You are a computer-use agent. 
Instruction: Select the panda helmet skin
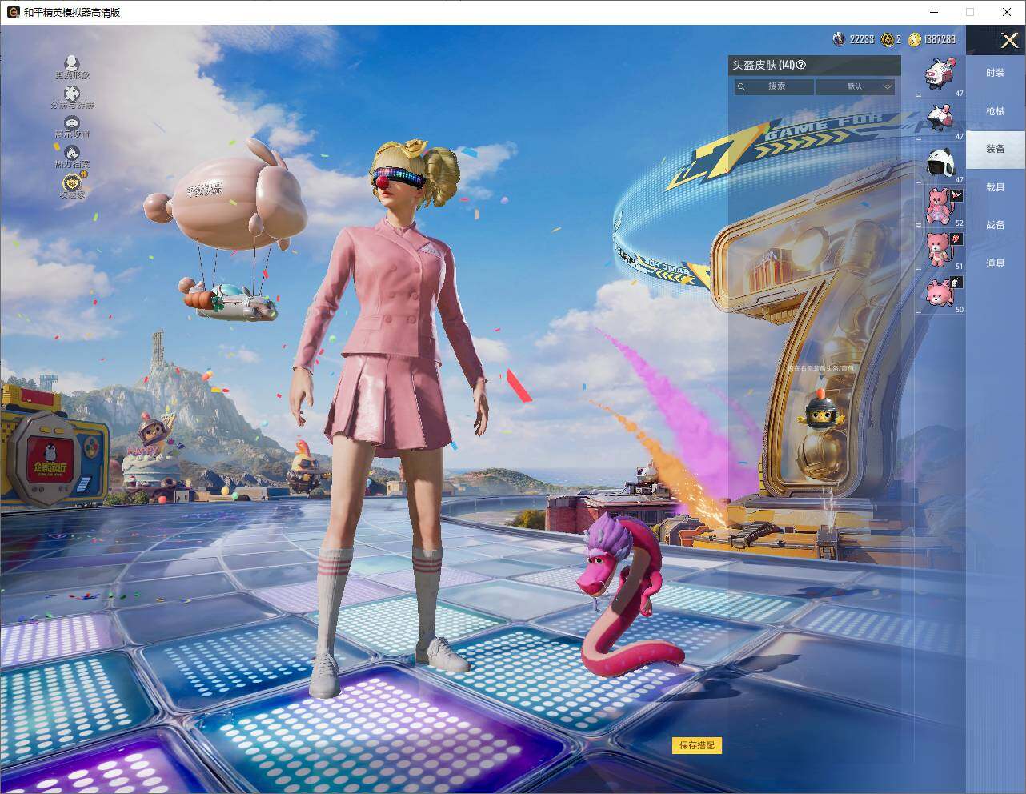click(x=940, y=163)
